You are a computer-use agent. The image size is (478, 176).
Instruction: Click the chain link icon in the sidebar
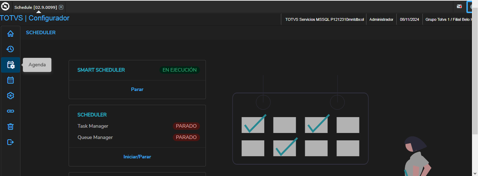(11, 111)
